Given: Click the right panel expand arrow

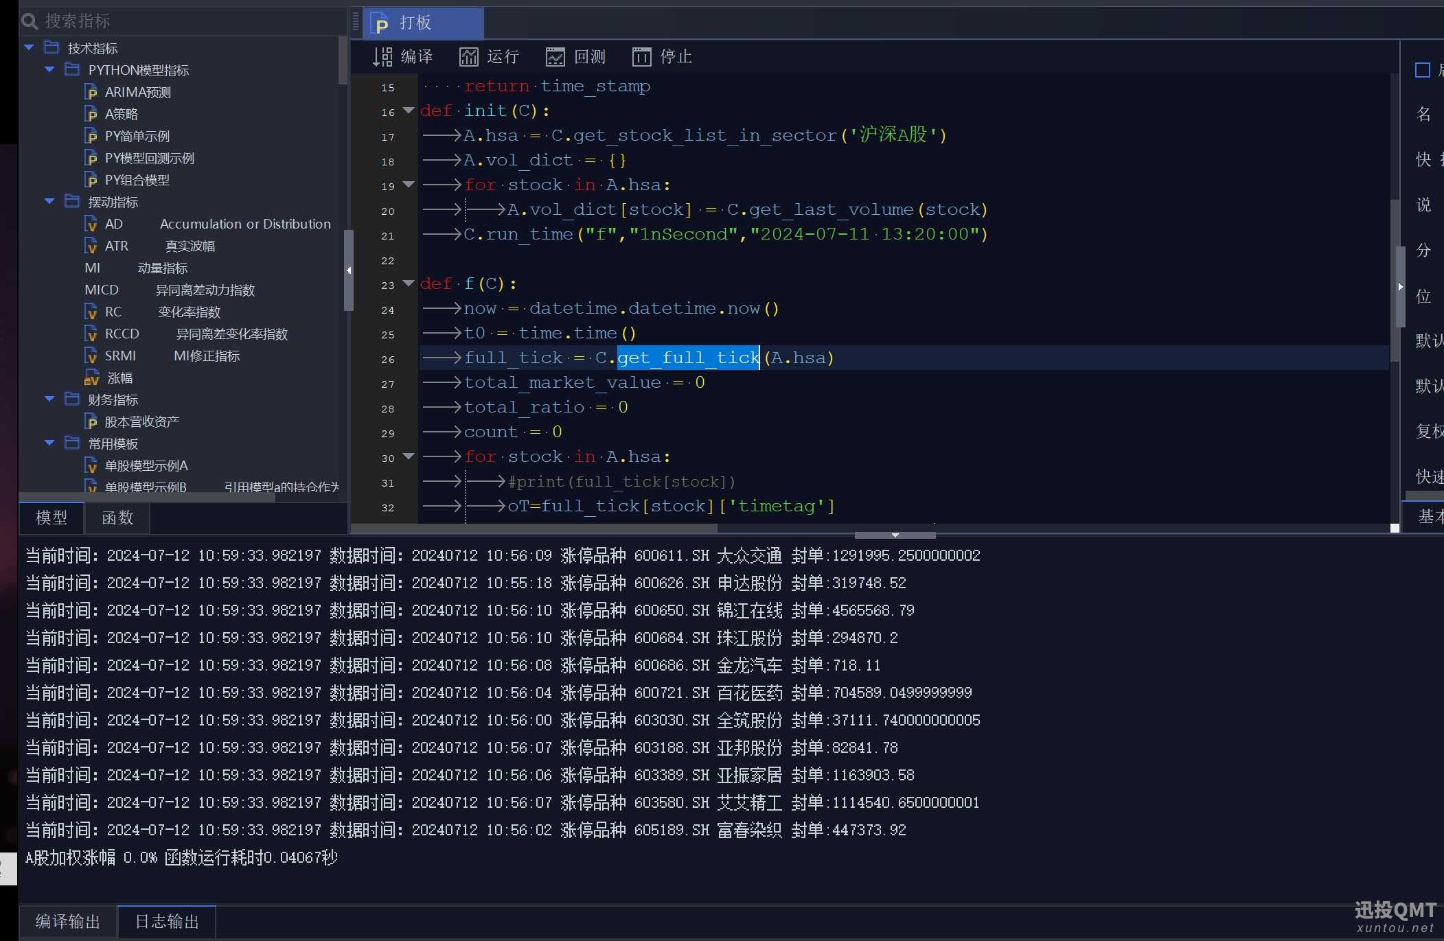Looking at the screenshot, I should 1401,286.
